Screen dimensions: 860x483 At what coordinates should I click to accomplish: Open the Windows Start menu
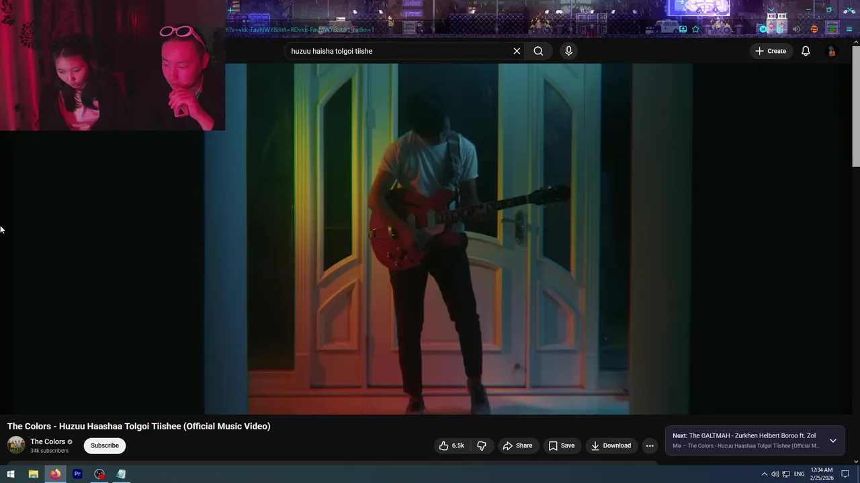[x=11, y=474]
